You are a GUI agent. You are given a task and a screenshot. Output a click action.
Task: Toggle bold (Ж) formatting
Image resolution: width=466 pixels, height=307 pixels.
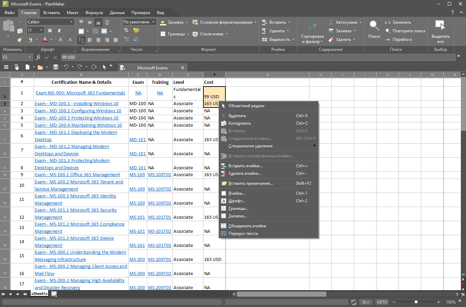coord(50,31)
